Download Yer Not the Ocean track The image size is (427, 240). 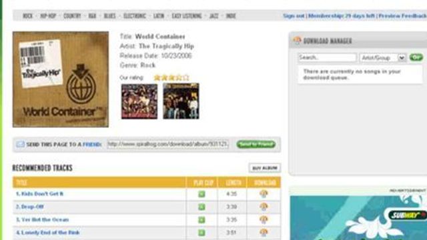264,219
